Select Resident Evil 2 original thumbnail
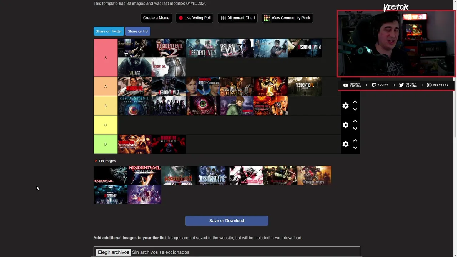Image resolution: width=457 pixels, height=257 pixels. (x=169, y=48)
